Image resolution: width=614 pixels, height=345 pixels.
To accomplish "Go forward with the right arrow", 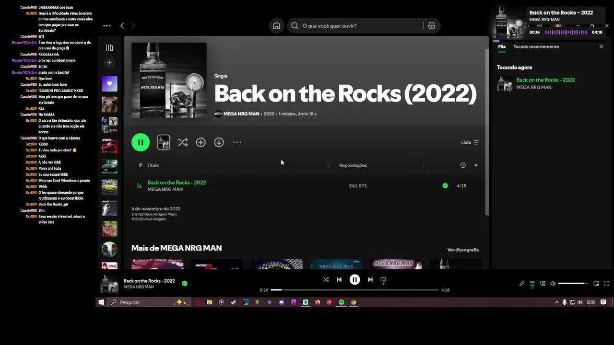I will 133,26.
